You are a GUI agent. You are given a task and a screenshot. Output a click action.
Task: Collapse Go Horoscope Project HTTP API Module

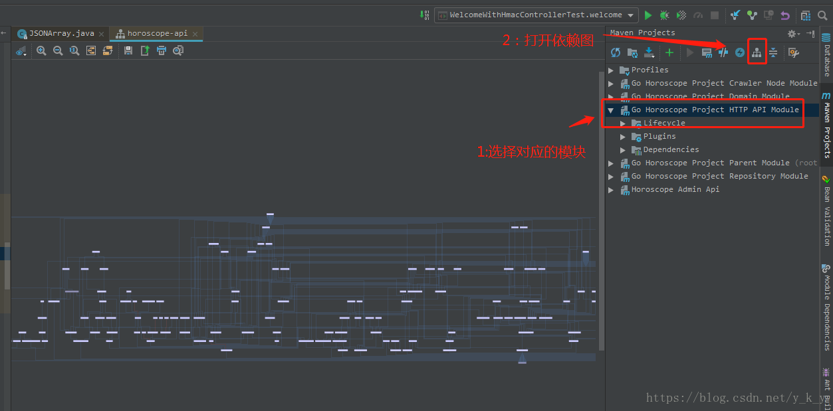(611, 110)
